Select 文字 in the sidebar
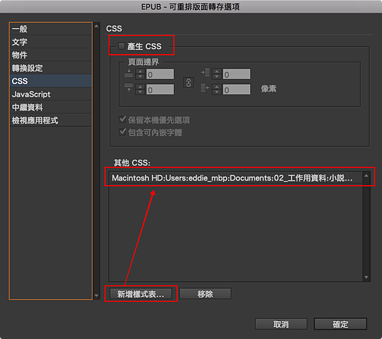The height and width of the screenshot is (339, 382). pyautogui.click(x=50, y=42)
